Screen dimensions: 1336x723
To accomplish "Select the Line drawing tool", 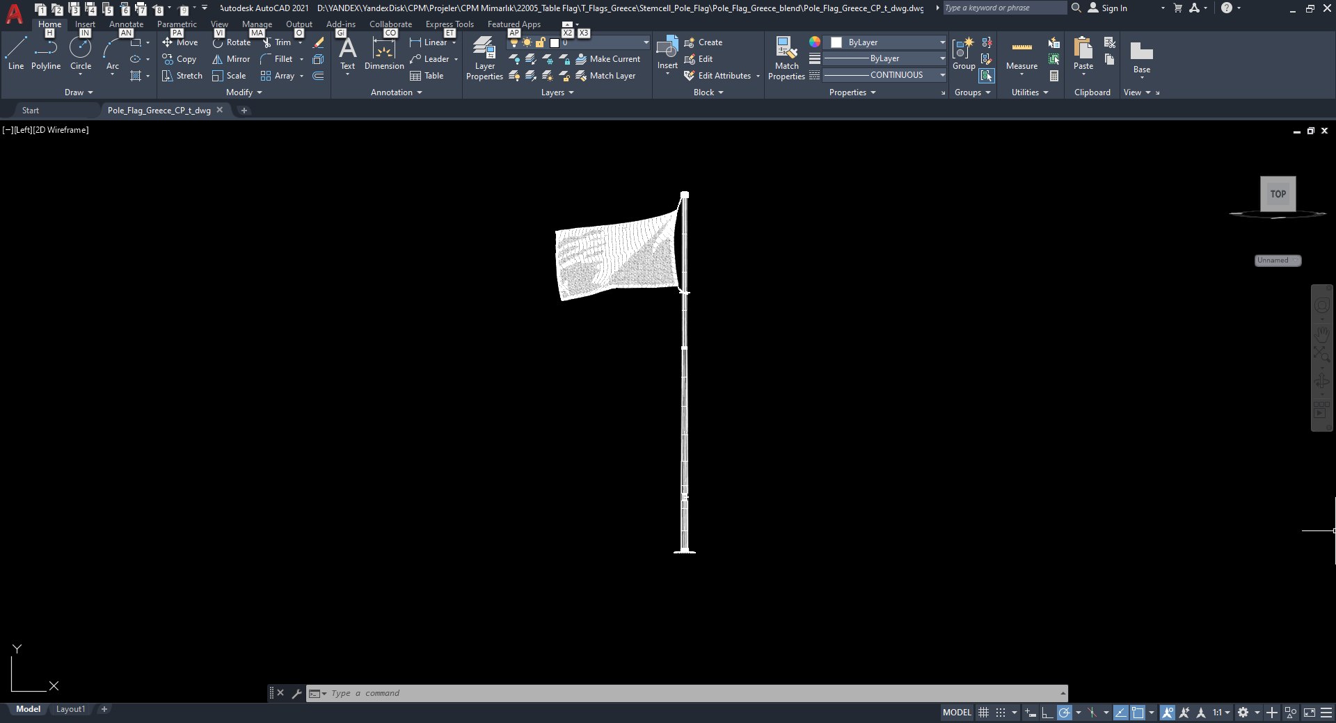I will (x=16, y=54).
